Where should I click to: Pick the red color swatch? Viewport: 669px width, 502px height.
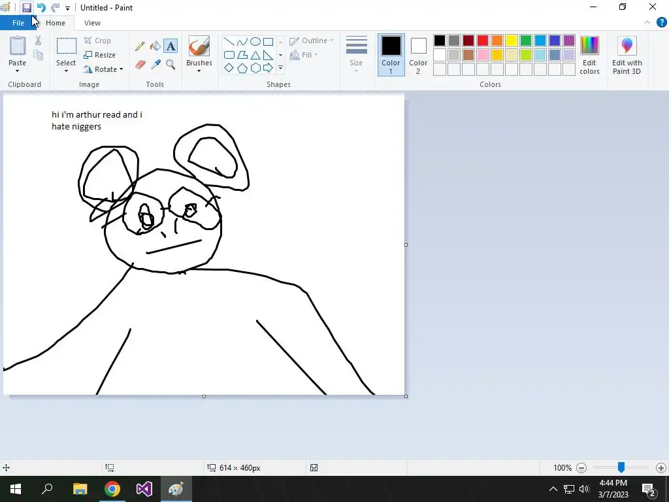coord(483,41)
